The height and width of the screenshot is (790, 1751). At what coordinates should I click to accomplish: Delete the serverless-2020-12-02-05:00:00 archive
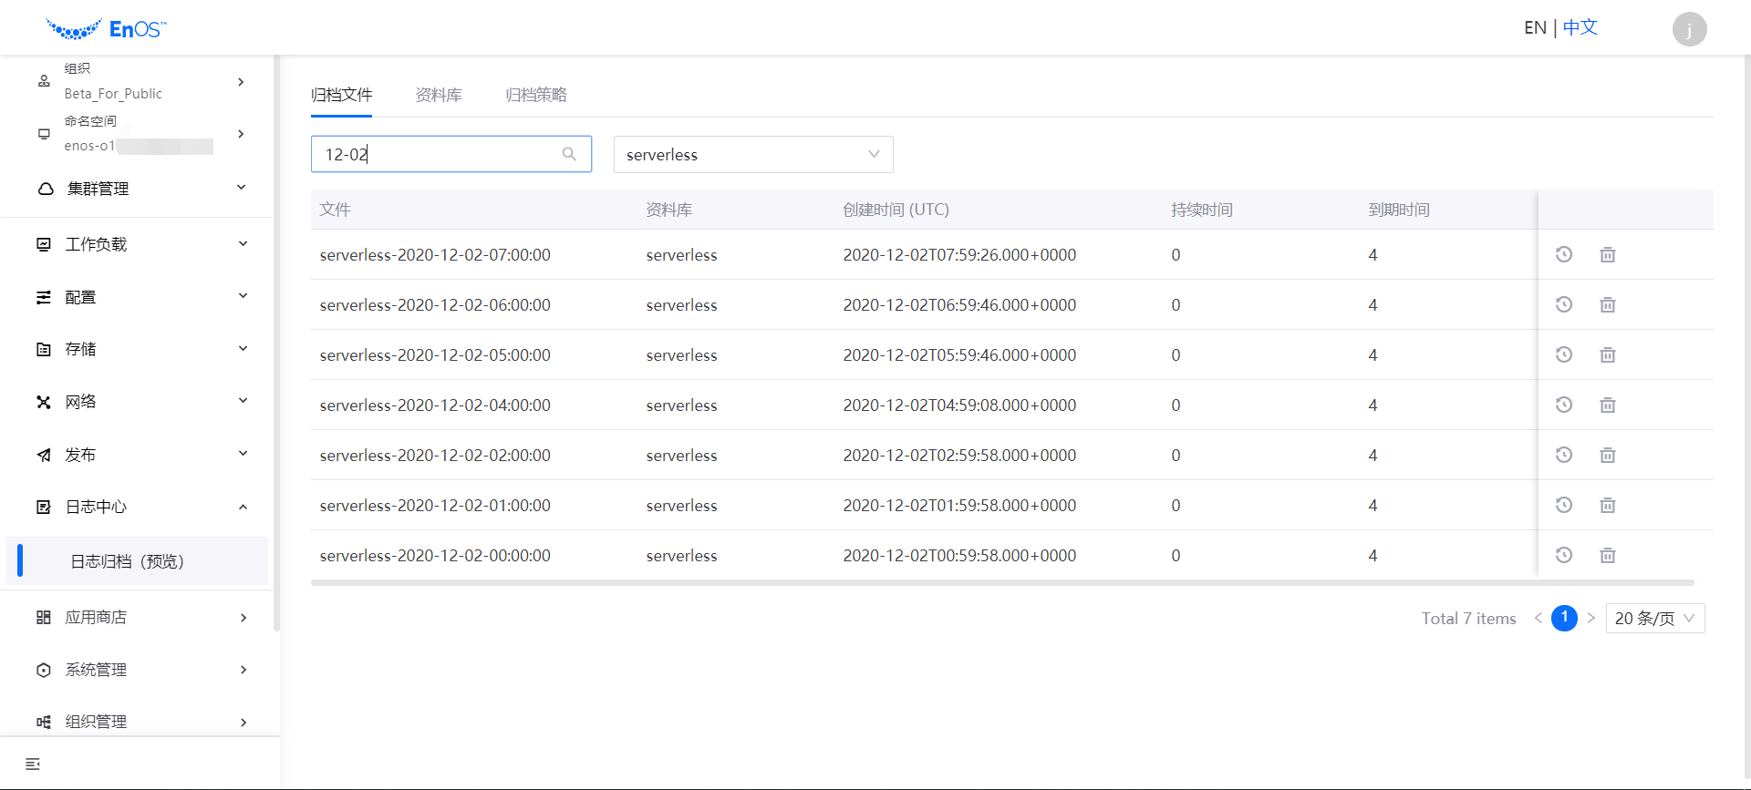[1608, 354]
